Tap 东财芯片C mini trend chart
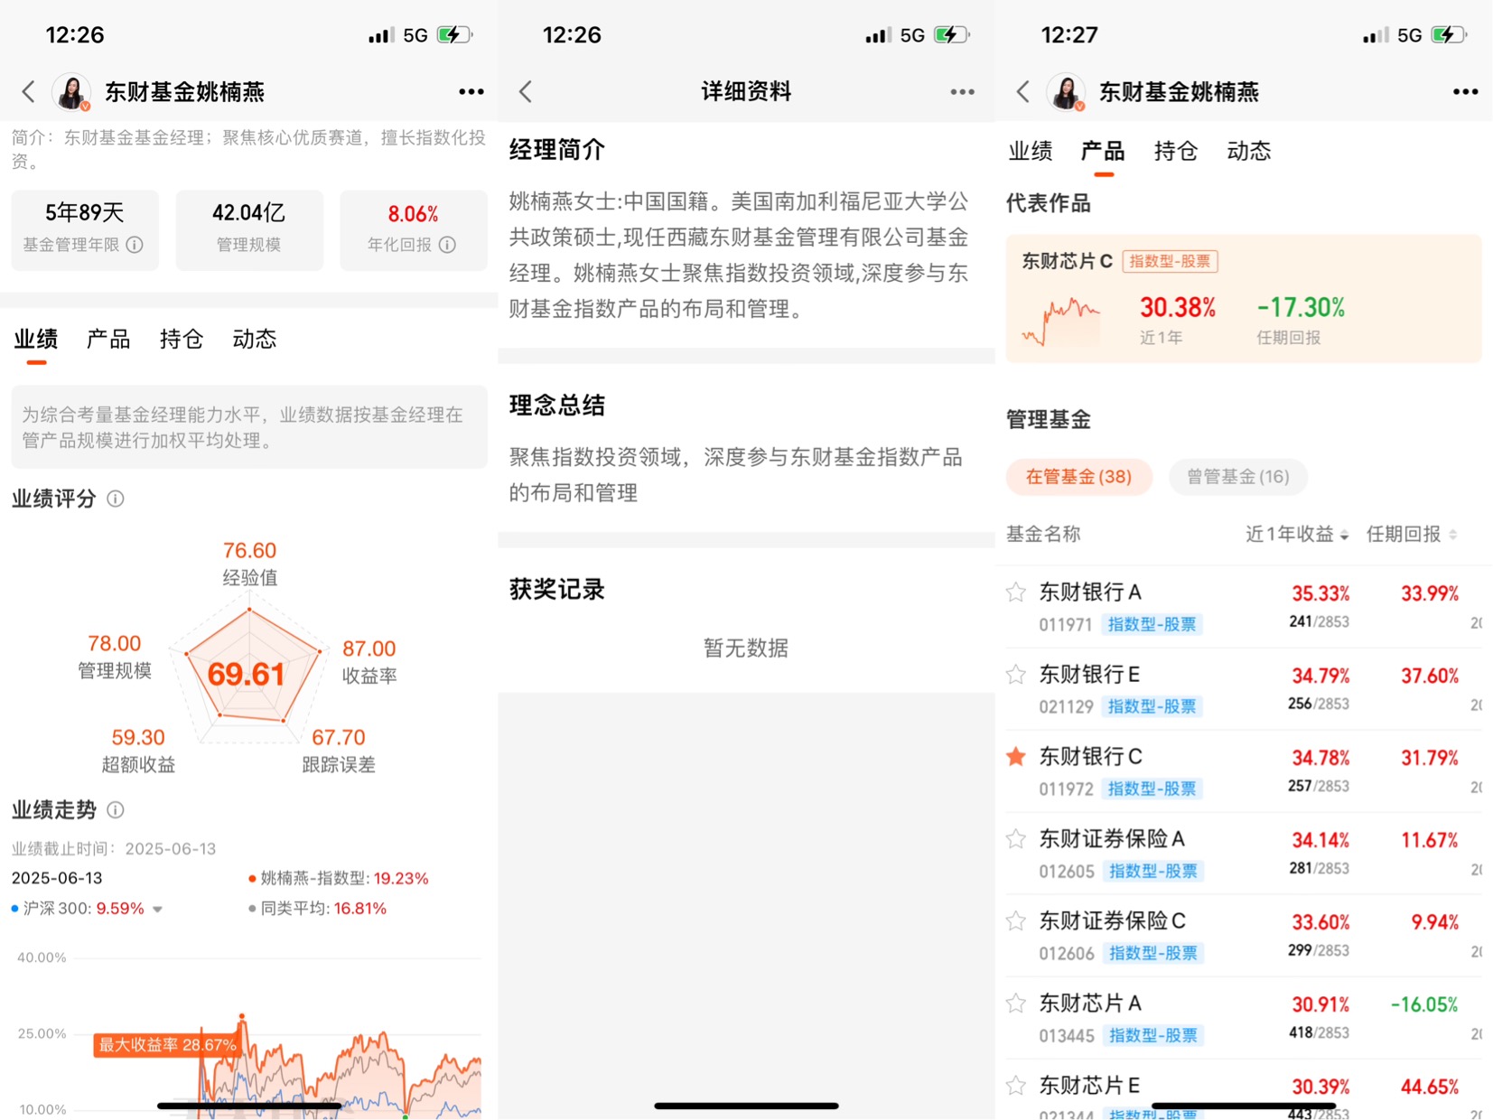This screenshot has height=1120, width=1493. (1061, 322)
